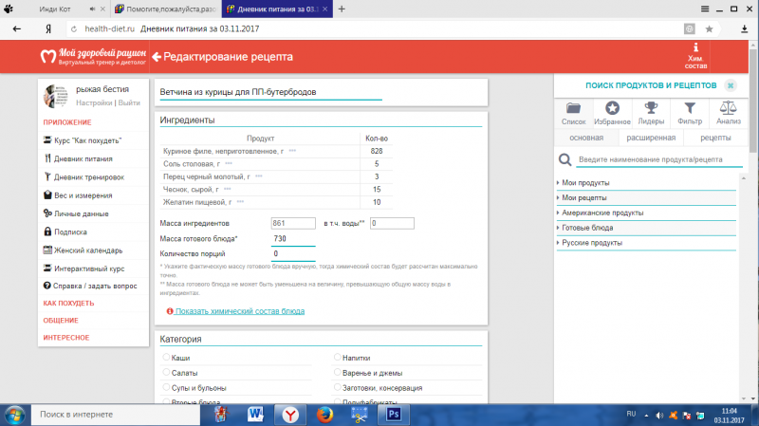Select the Лидеры trophy icon
This screenshot has height=426, width=759.
tap(651, 108)
